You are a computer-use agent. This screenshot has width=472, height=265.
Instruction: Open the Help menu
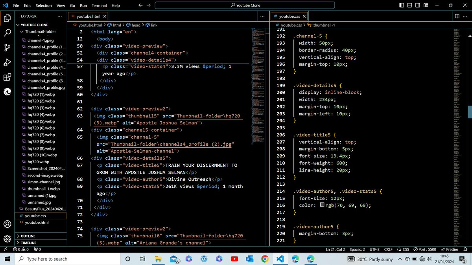116,5
